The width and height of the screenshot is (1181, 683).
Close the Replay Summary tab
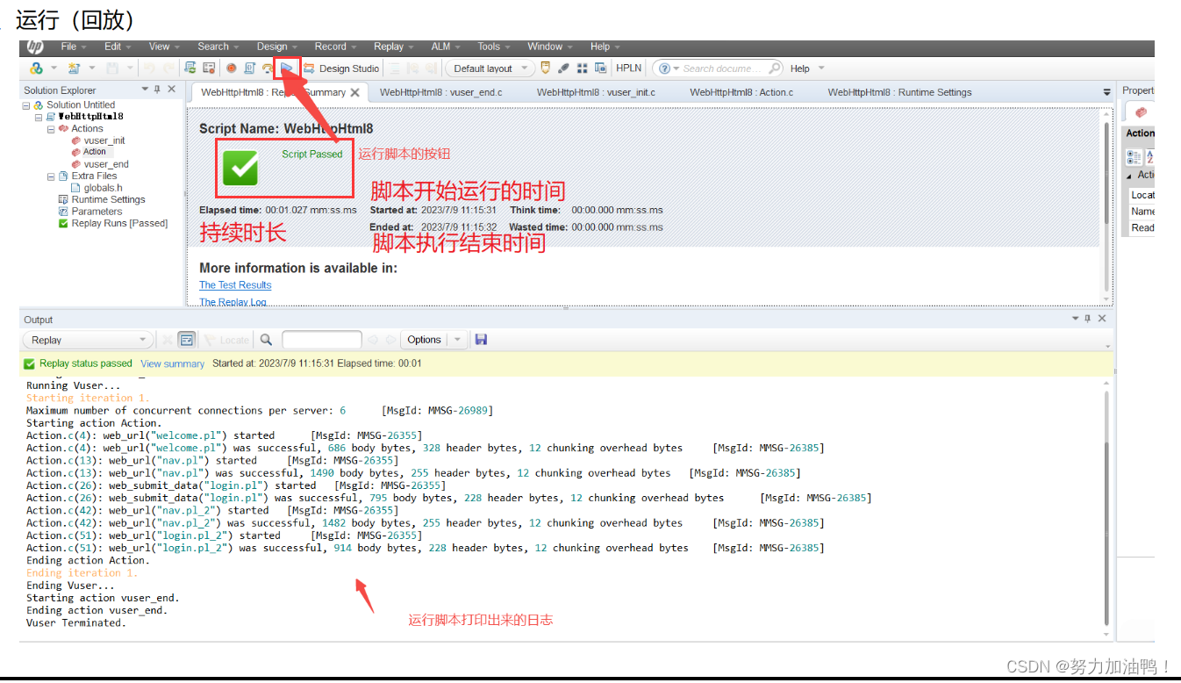click(354, 92)
